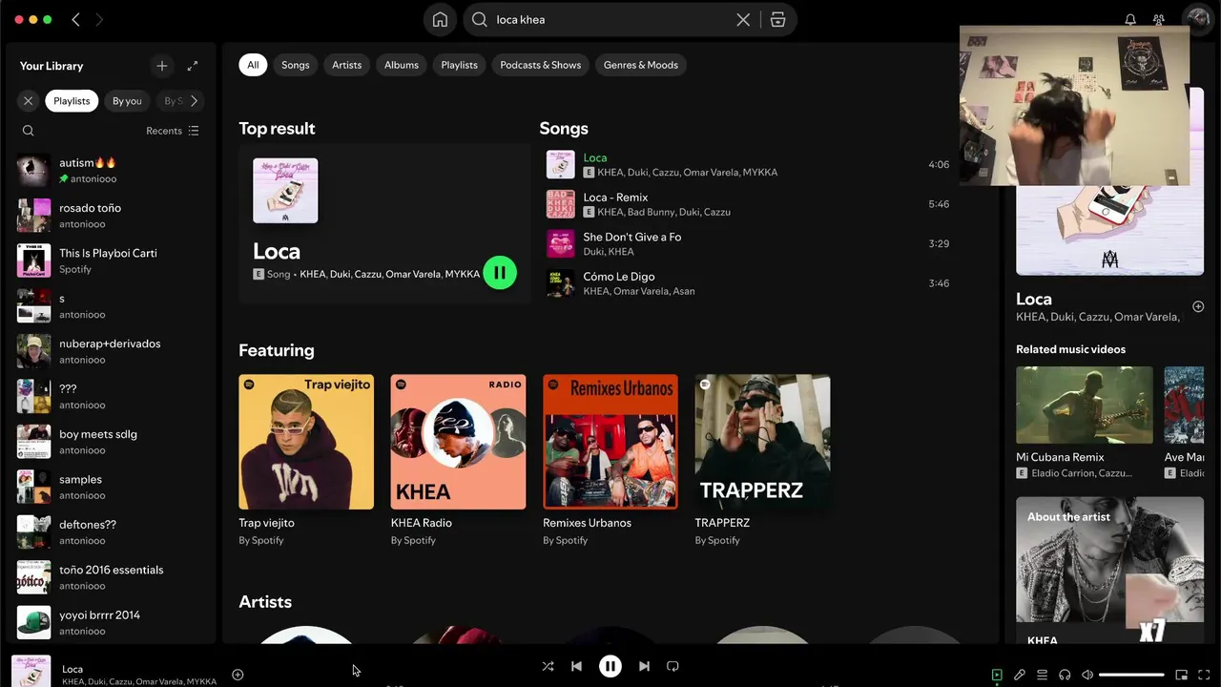1221x687 pixels.
Task: Open the 'KHEA Radio' card
Action: 458,461
